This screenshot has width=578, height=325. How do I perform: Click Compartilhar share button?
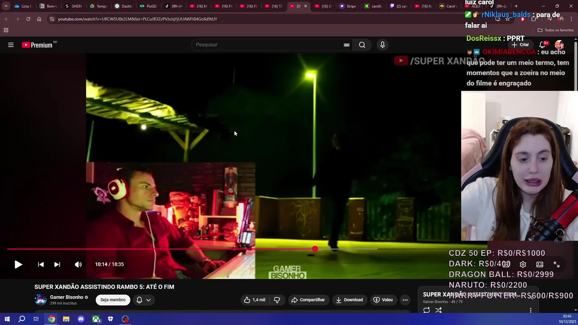point(308,300)
